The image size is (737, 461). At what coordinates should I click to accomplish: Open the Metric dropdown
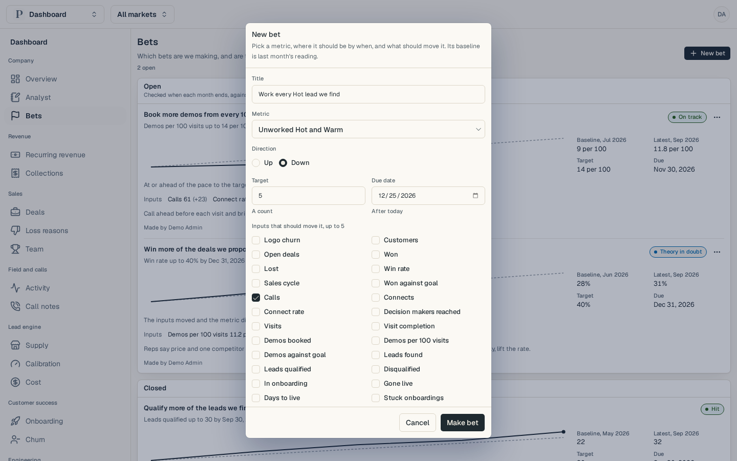point(368,129)
